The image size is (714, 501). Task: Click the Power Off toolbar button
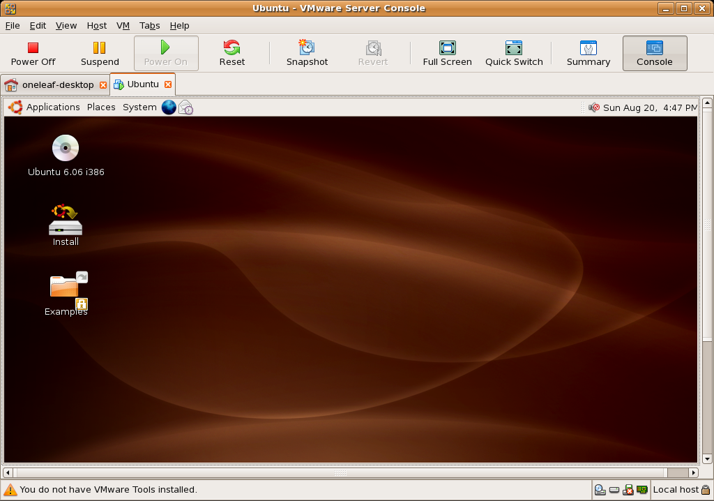(x=33, y=53)
